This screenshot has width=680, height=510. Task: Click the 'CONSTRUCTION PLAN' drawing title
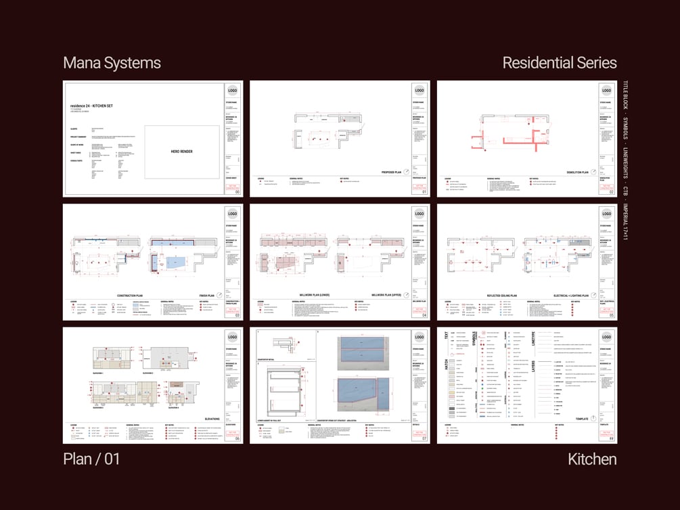130,296
